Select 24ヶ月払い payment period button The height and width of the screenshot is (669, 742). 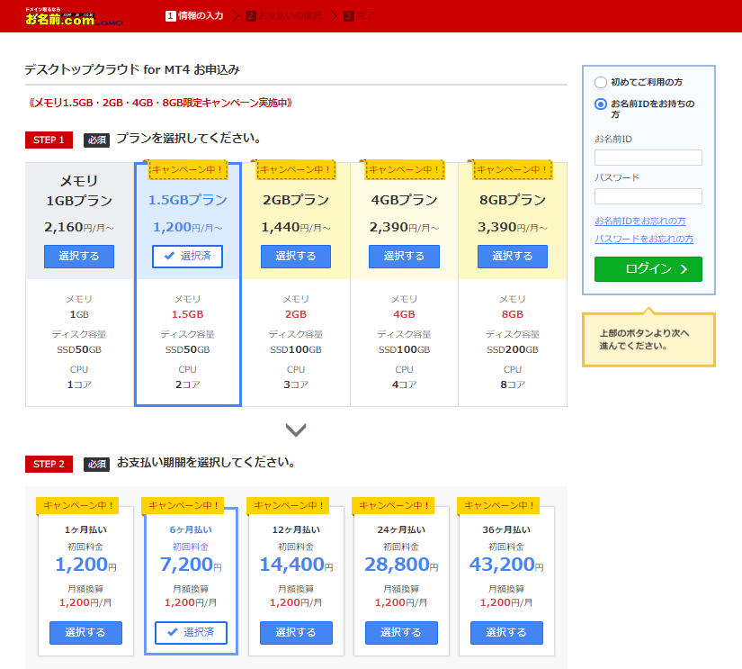pyautogui.click(x=401, y=632)
